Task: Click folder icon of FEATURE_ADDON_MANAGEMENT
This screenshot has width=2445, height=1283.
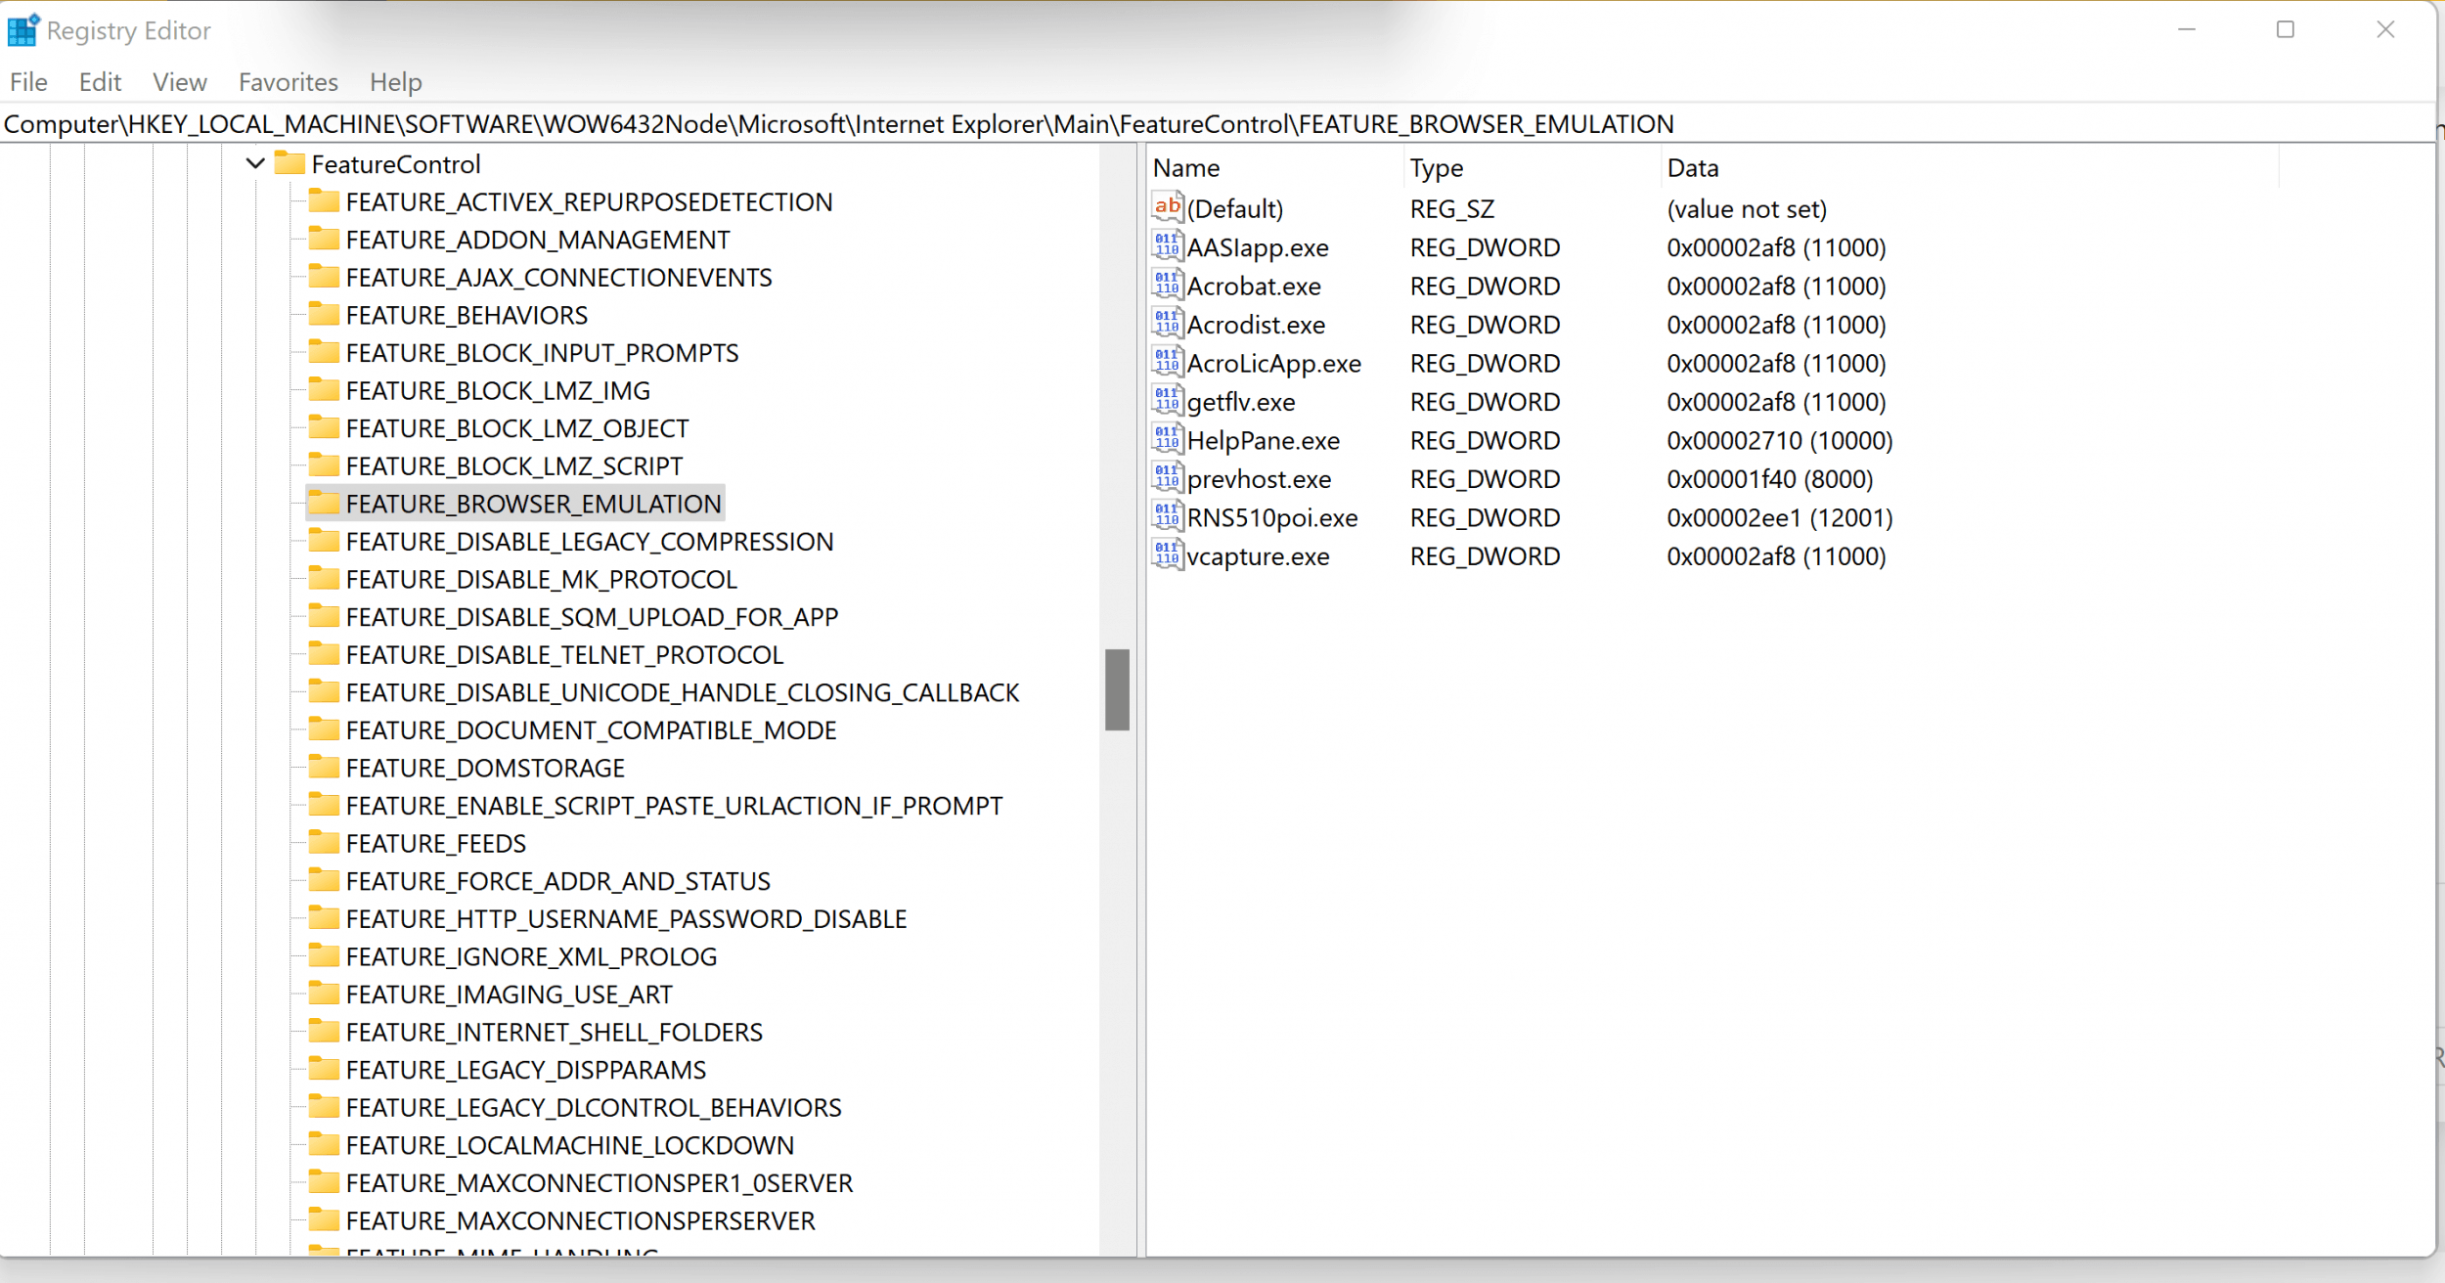Action: tap(324, 239)
